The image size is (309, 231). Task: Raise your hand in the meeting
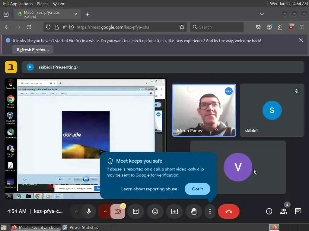[194, 211]
